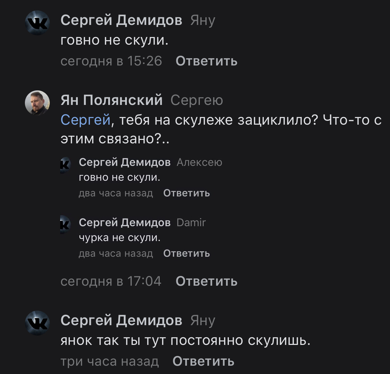Viewport: 390px width, 374px height.
Task: Click the Damir recipient label
Action: (x=191, y=222)
